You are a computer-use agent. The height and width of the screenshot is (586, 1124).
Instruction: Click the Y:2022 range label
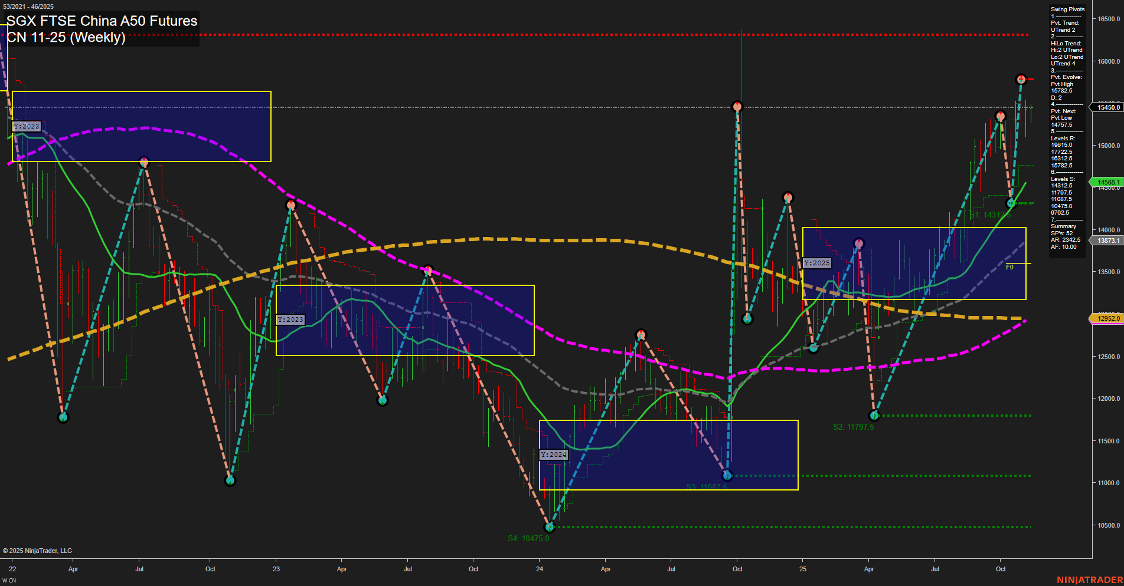27,126
